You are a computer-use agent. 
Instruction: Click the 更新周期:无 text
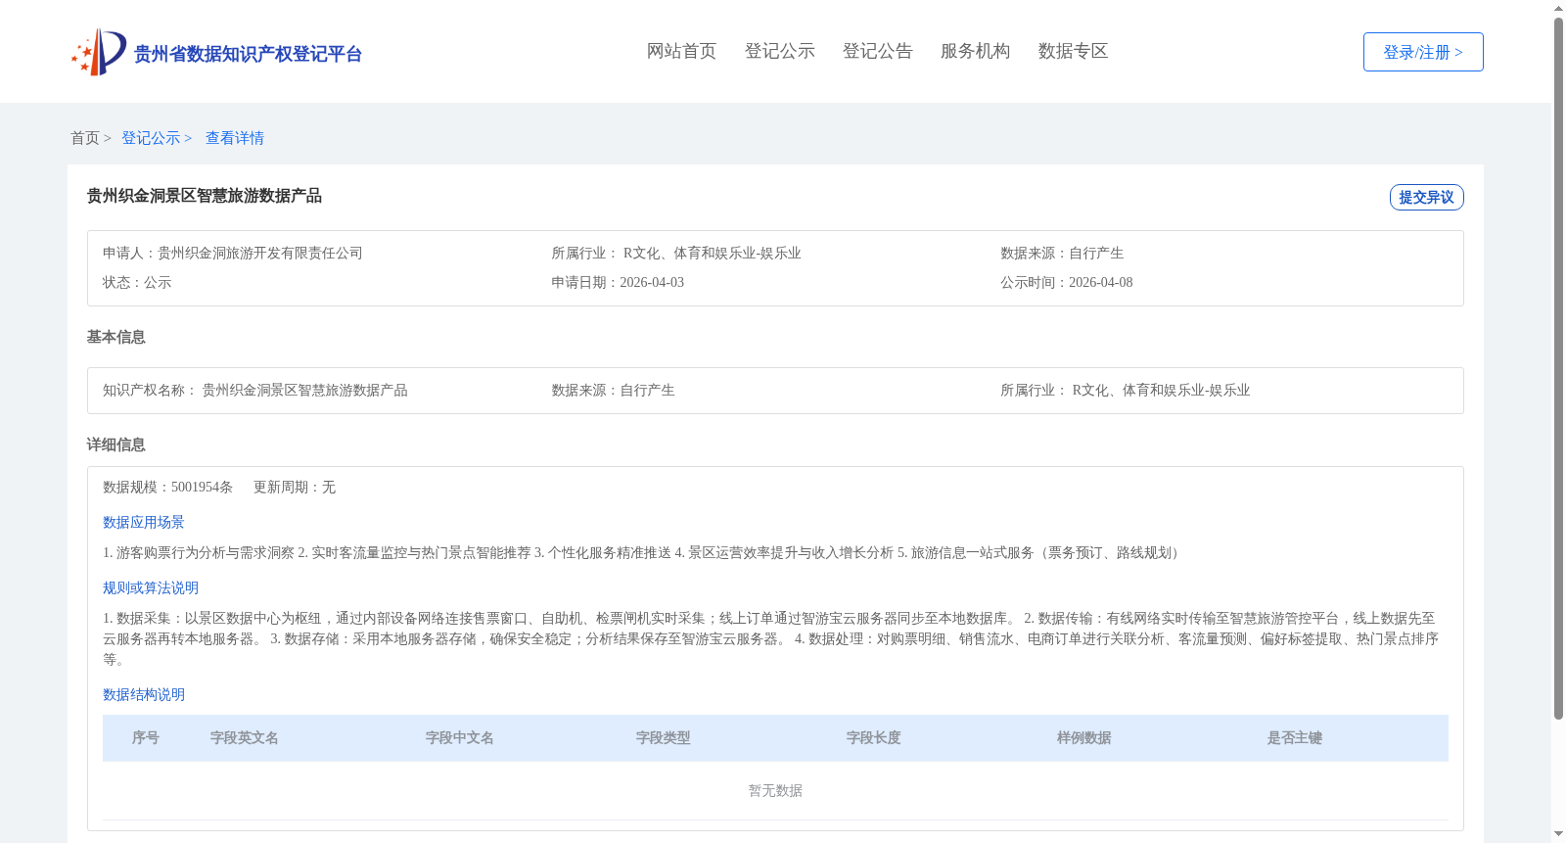pos(295,487)
